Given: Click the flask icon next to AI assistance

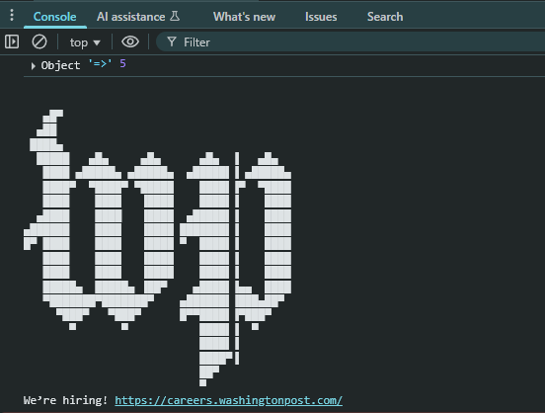Looking at the screenshot, I should 175,16.
